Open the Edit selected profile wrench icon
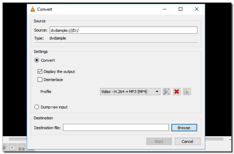Image resolution: width=234 pixels, height=154 pixels. pos(166,91)
